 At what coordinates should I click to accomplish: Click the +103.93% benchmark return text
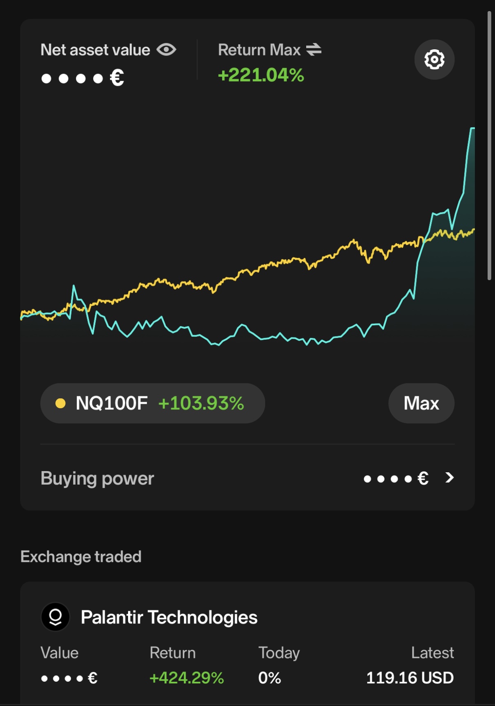tap(201, 403)
